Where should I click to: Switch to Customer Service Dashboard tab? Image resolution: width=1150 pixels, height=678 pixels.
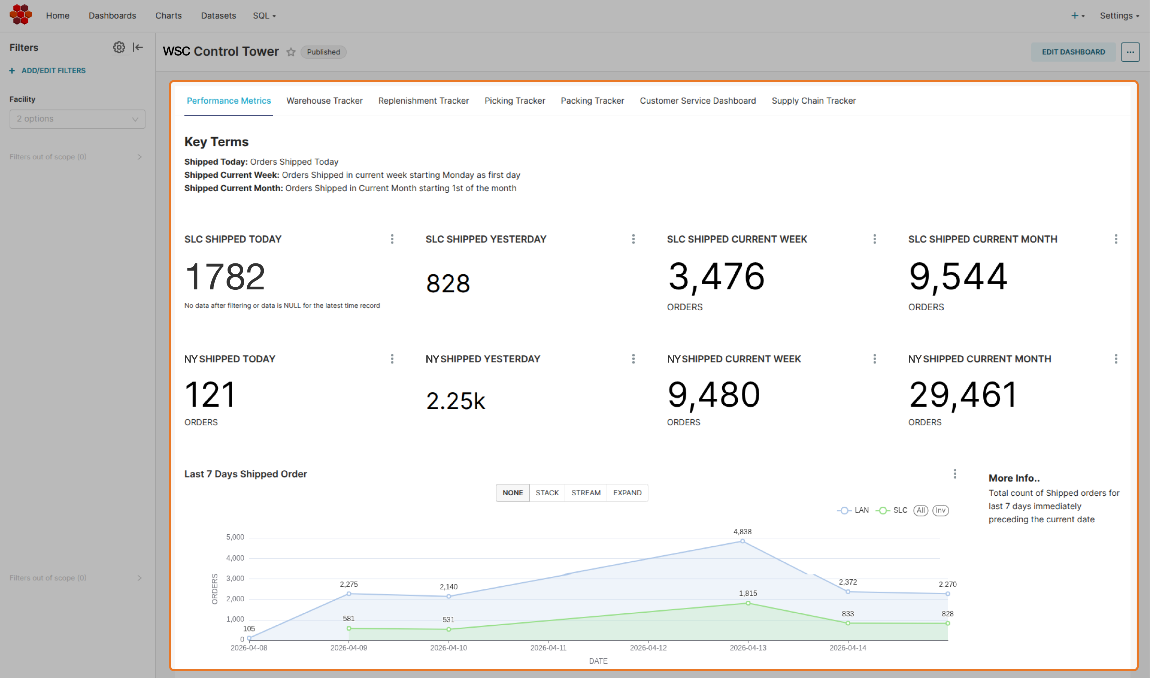pyautogui.click(x=697, y=101)
